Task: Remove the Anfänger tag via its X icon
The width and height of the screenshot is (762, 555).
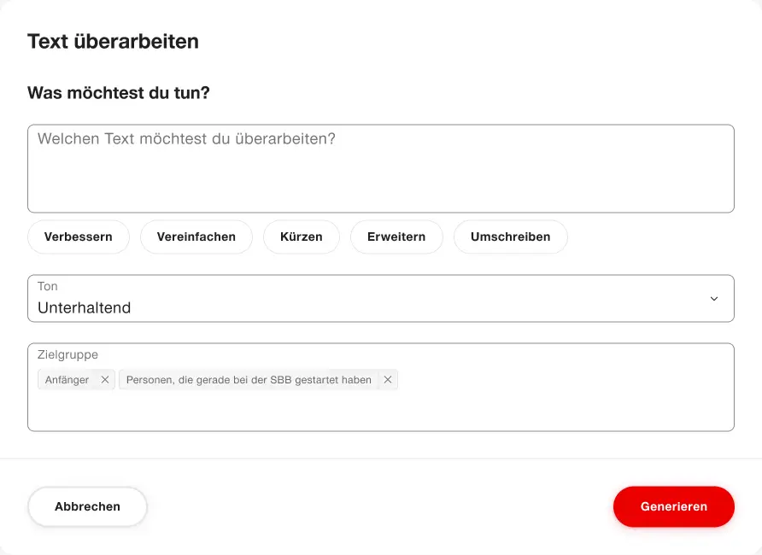Action: 104,379
